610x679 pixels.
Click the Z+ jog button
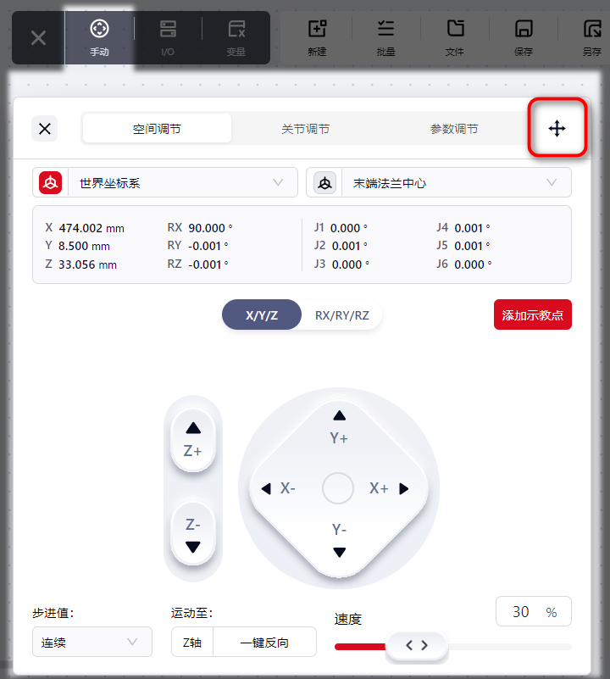point(193,440)
